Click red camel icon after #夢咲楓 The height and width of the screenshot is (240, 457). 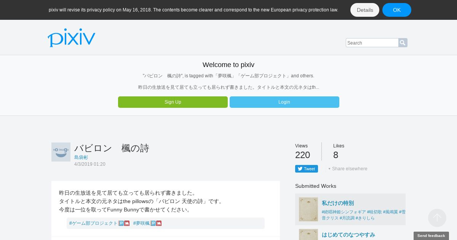coord(159,223)
